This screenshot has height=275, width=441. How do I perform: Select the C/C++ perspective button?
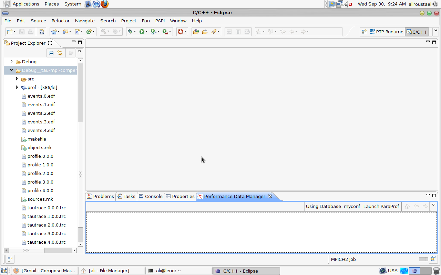tap(417, 32)
